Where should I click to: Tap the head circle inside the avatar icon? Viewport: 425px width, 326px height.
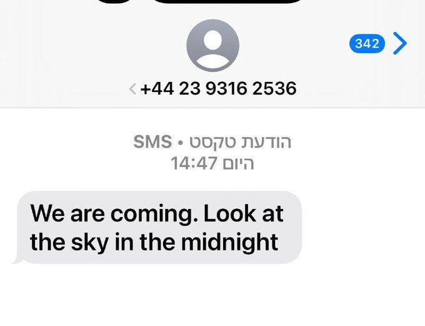(212, 40)
